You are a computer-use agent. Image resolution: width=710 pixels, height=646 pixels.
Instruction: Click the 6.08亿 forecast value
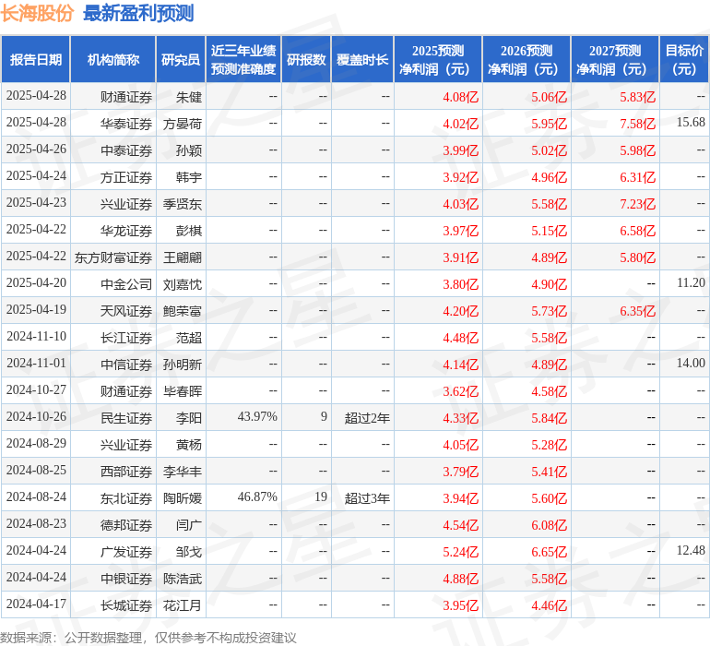[549, 524]
